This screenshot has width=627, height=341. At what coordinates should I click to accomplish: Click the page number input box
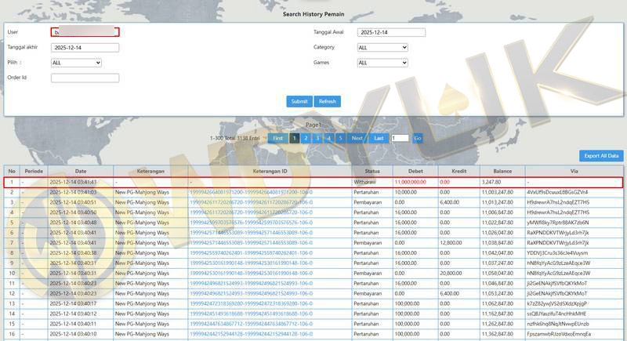click(400, 138)
